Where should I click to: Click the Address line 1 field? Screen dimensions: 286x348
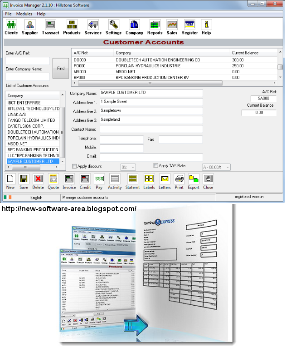151,102
